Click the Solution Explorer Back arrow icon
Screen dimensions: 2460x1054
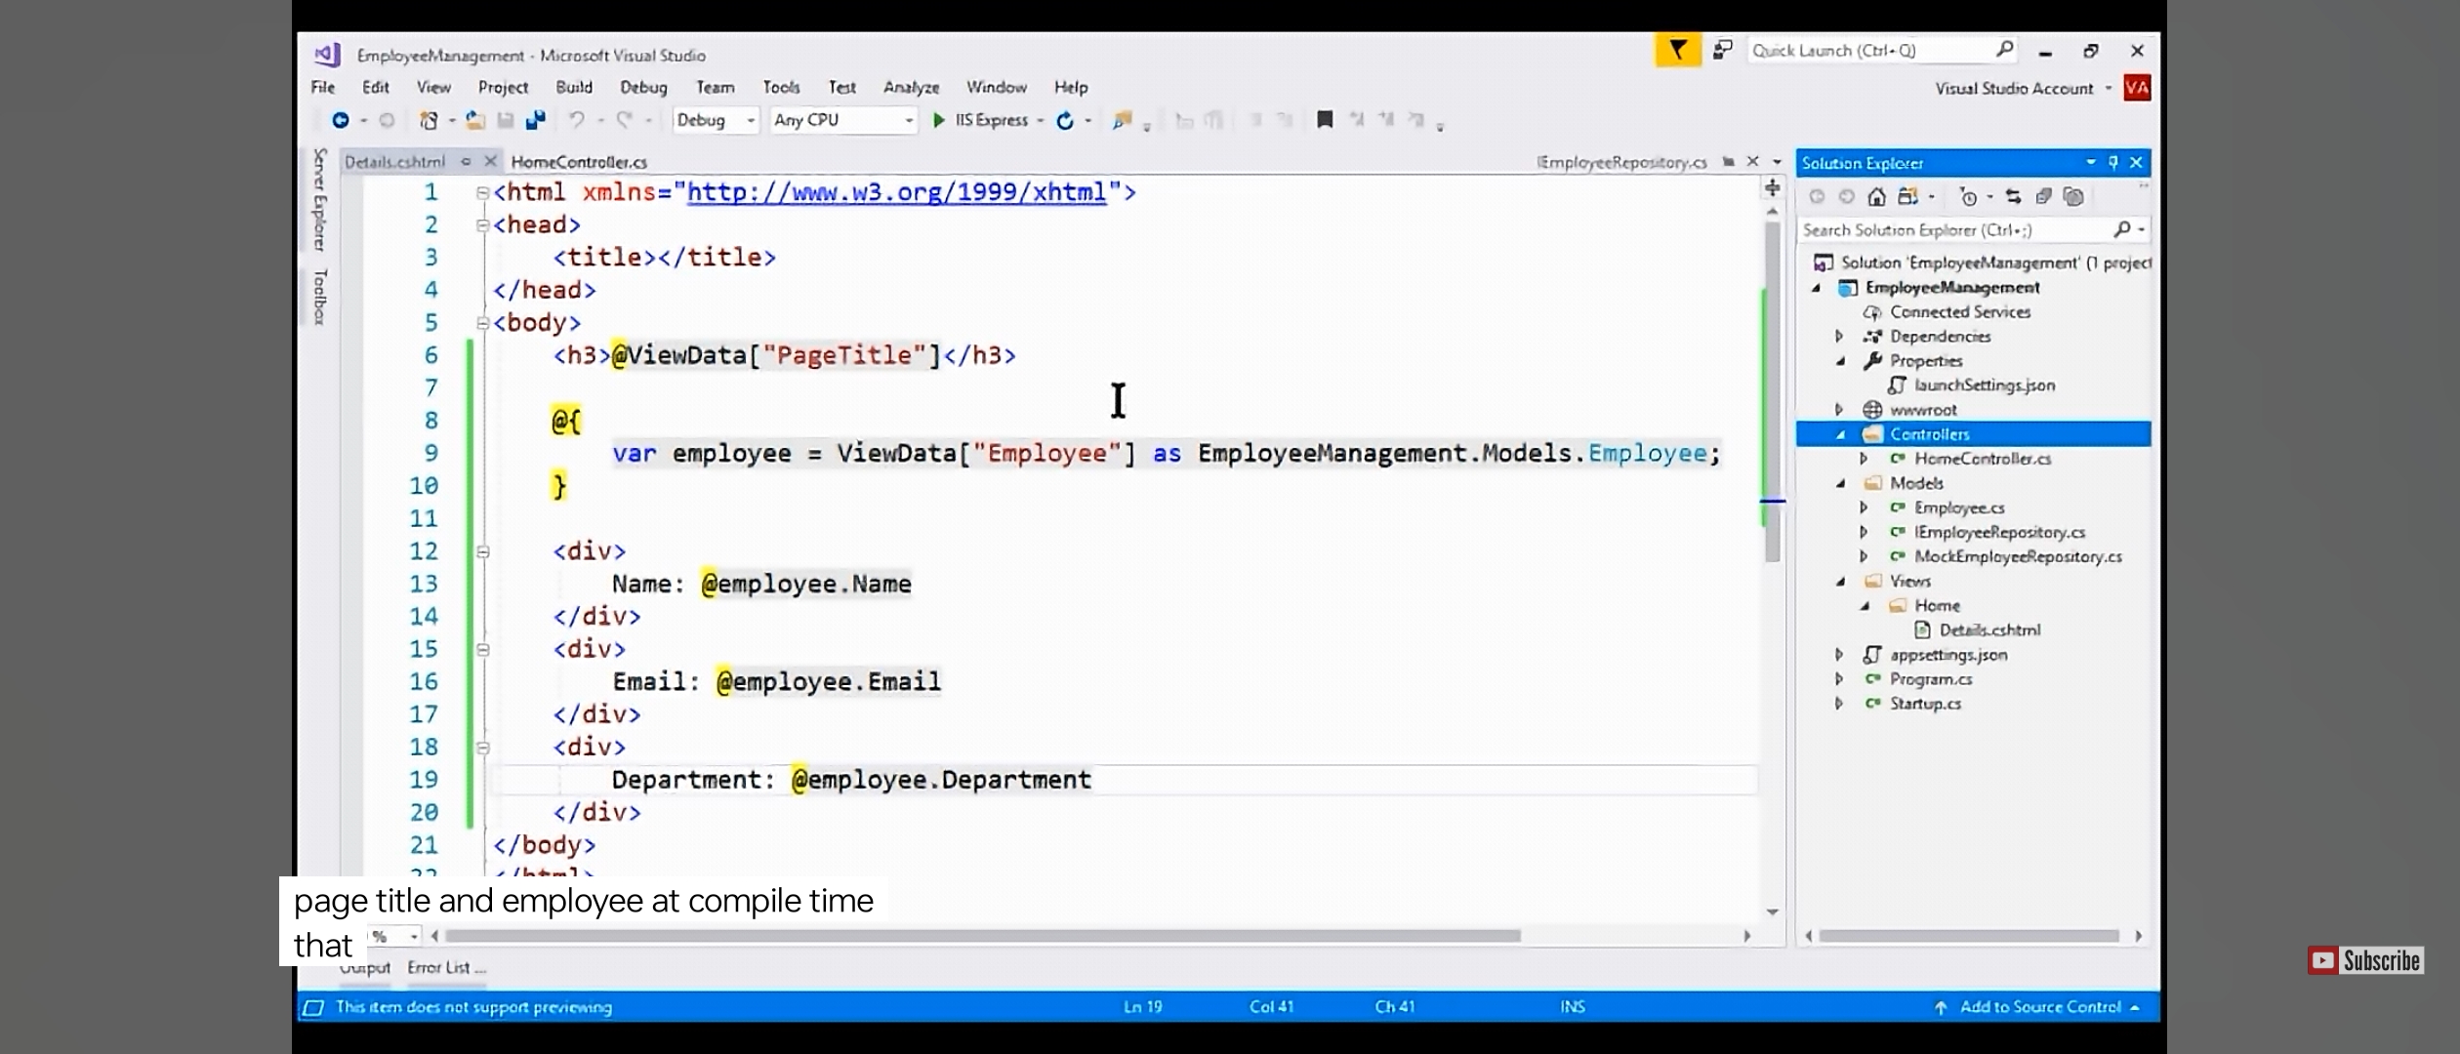[x=1817, y=197]
